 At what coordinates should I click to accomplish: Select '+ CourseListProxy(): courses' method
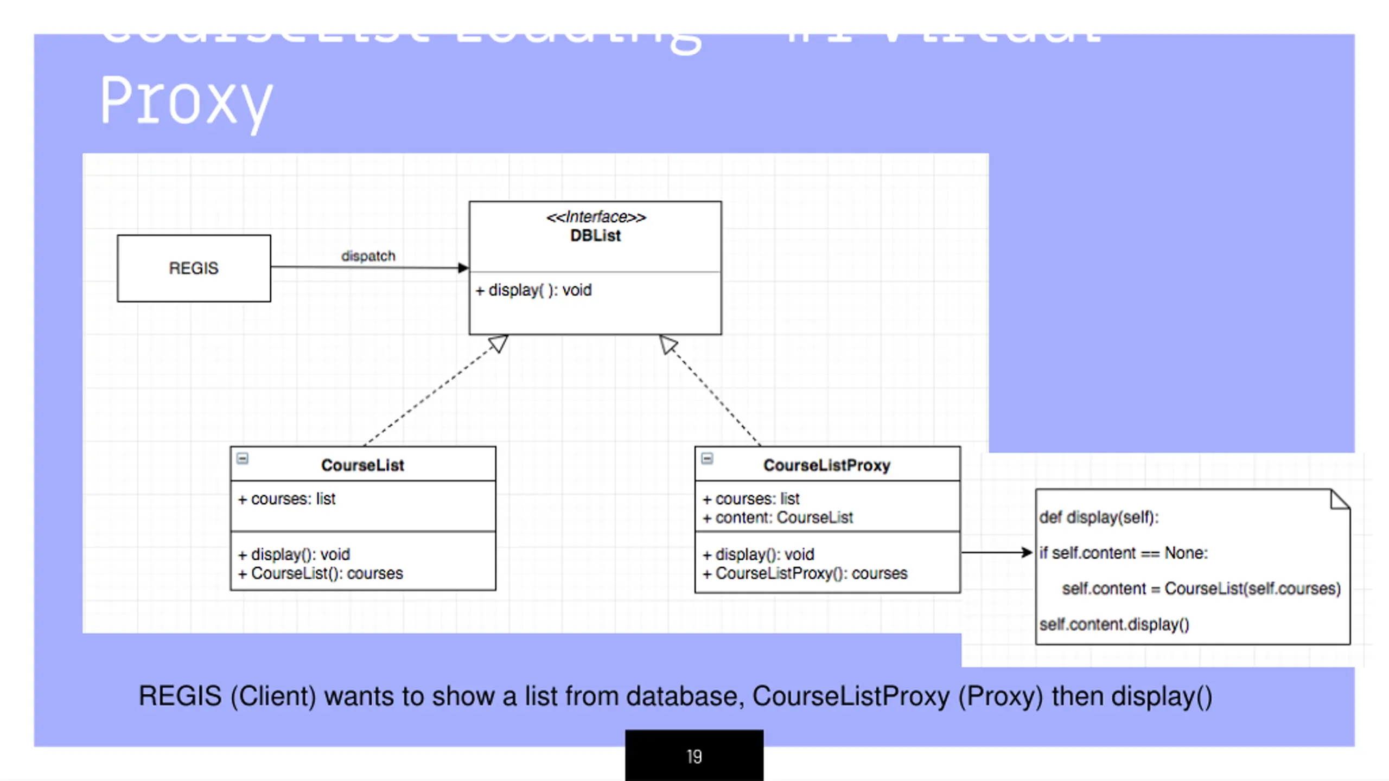[805, 573]
